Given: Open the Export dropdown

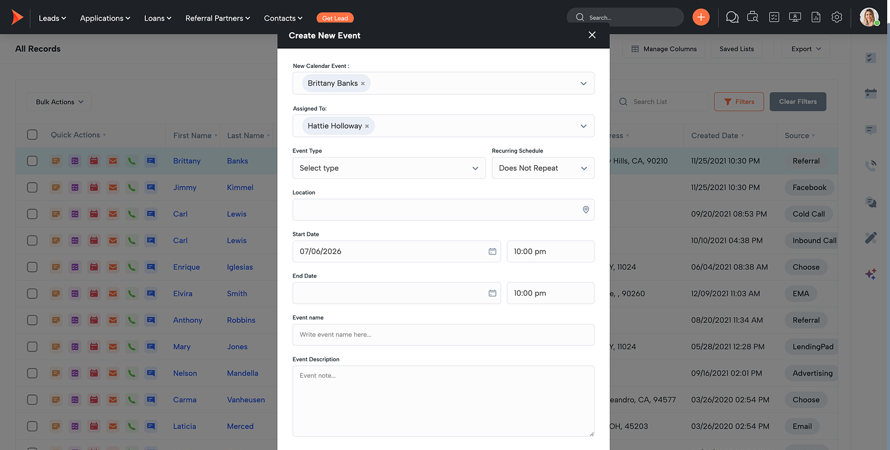Looking at the screenshot, I should (x=806, y=49).
